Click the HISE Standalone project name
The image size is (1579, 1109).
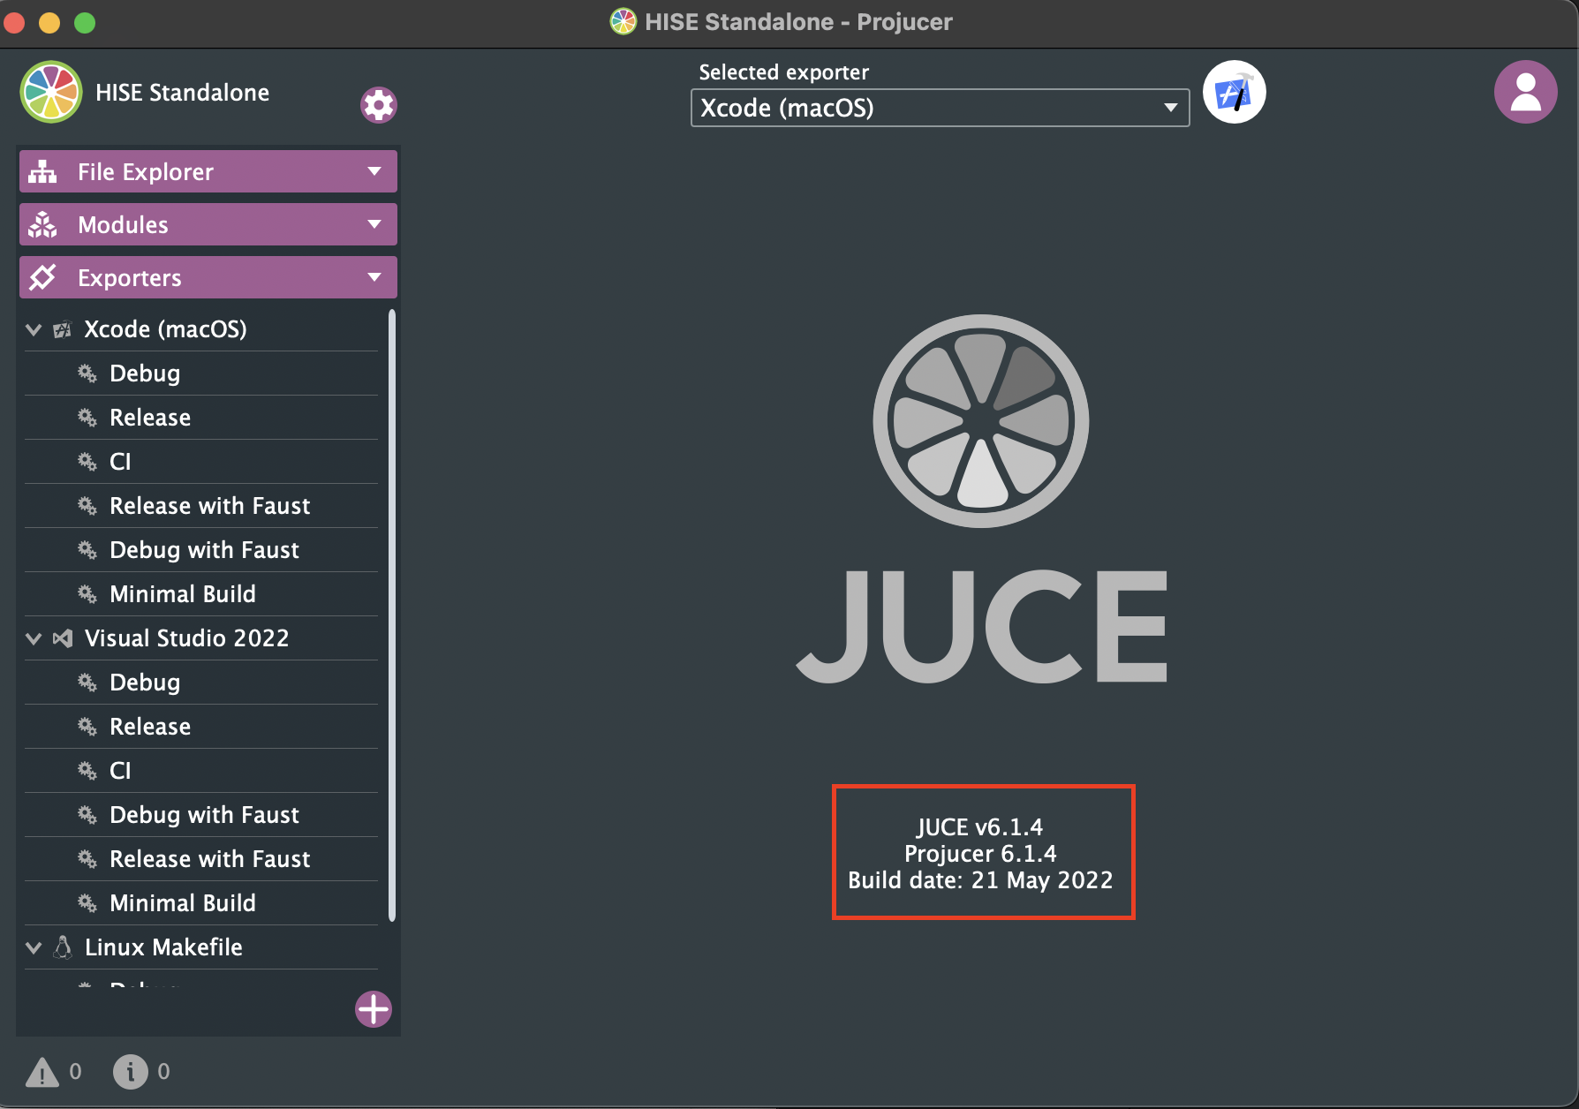coord(183,93)
